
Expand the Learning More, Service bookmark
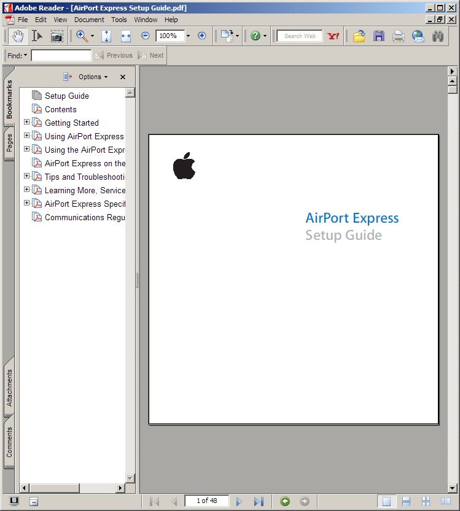pos(27,190)
